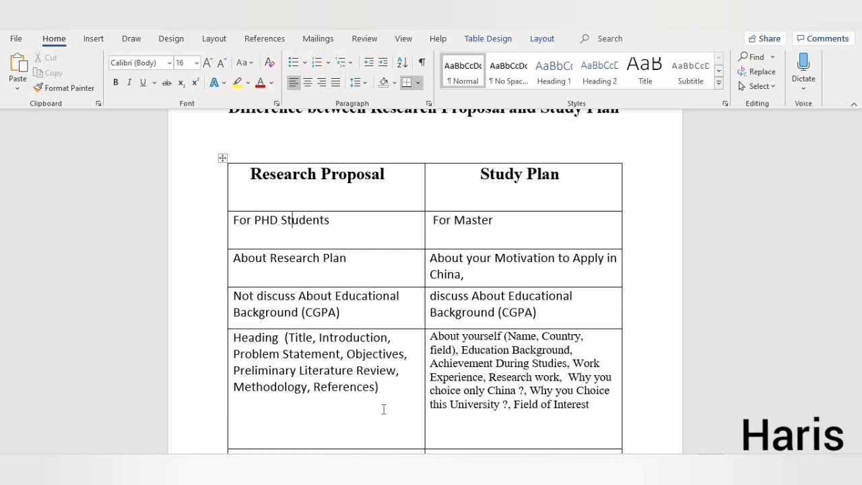Justify the paragraph text
The width and height of the screenshot is (862, 485).
pos(335,83)
